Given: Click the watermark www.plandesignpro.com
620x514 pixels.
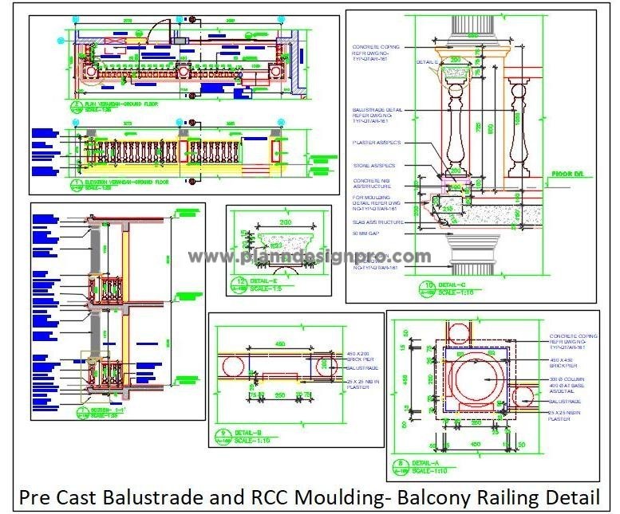Looking at the screenshot, I should [x=309, y=257].
